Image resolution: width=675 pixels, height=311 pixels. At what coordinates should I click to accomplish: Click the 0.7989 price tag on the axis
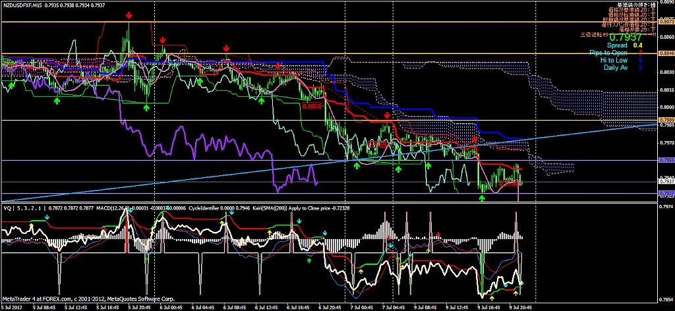pyautogui.click(x=666, y=120)
